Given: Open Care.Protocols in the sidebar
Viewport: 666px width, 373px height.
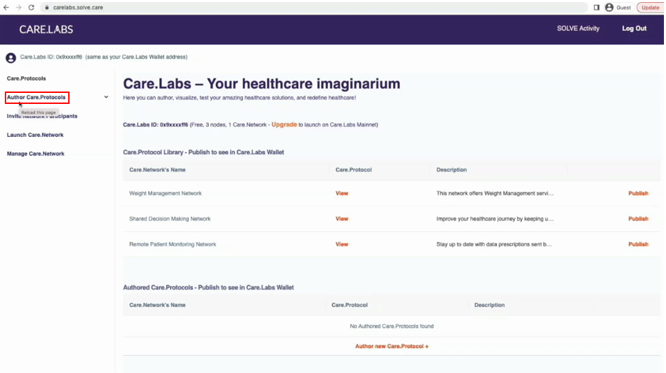Looking at the screenshot, I should [x=26, y=78].
